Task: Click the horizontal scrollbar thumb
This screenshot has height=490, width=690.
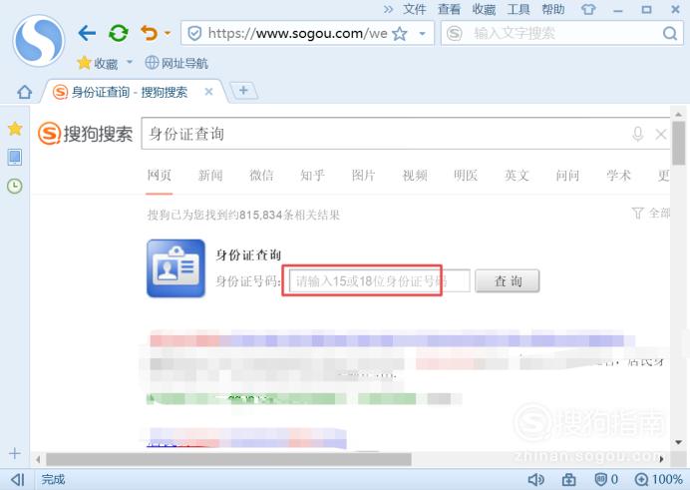Action: tap(228, 459)
